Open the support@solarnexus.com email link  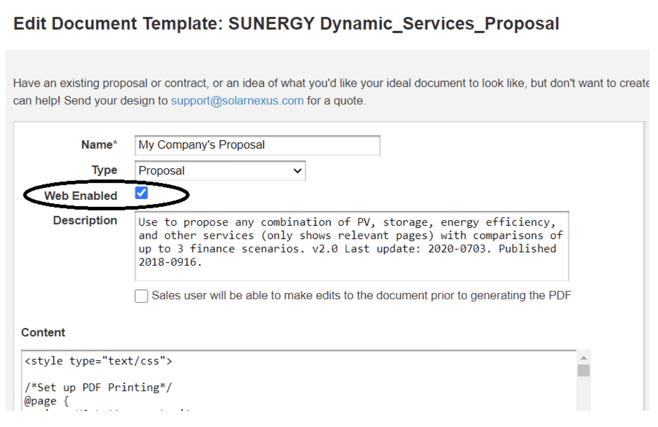coord(237,101)
